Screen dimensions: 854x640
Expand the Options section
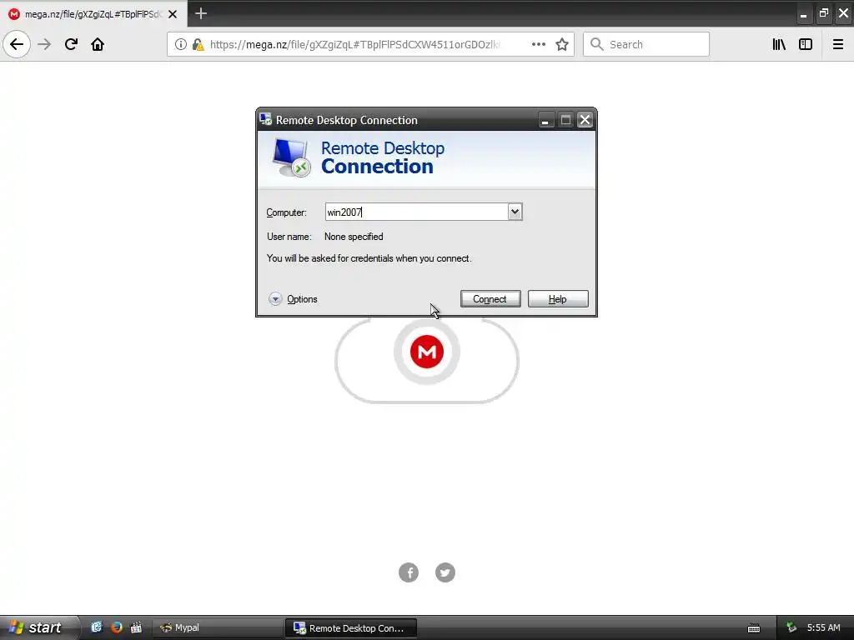click(293, 299)
